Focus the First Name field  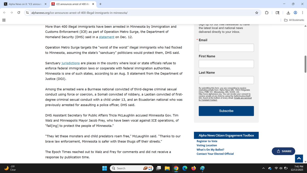tap(226, 64)
